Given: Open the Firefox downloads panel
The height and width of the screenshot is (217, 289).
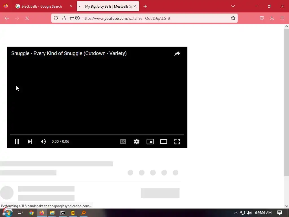Looking at the screenshot, I should (x=272, y=18).
